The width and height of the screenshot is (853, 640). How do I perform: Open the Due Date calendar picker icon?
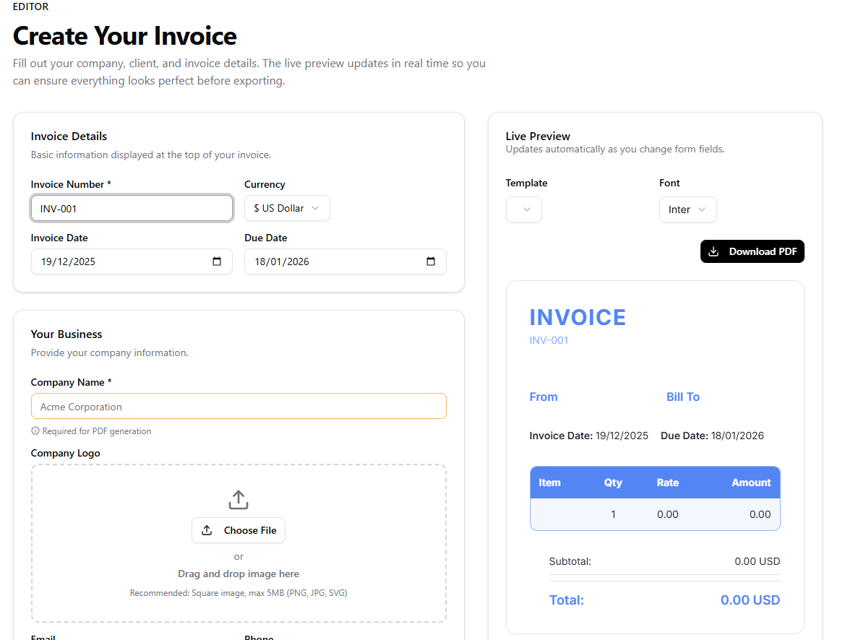coord(430,261)
